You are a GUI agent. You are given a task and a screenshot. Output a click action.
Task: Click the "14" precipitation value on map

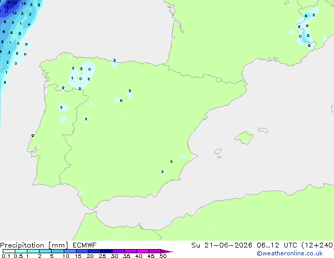pyautogui.click(x=24, y=3)
